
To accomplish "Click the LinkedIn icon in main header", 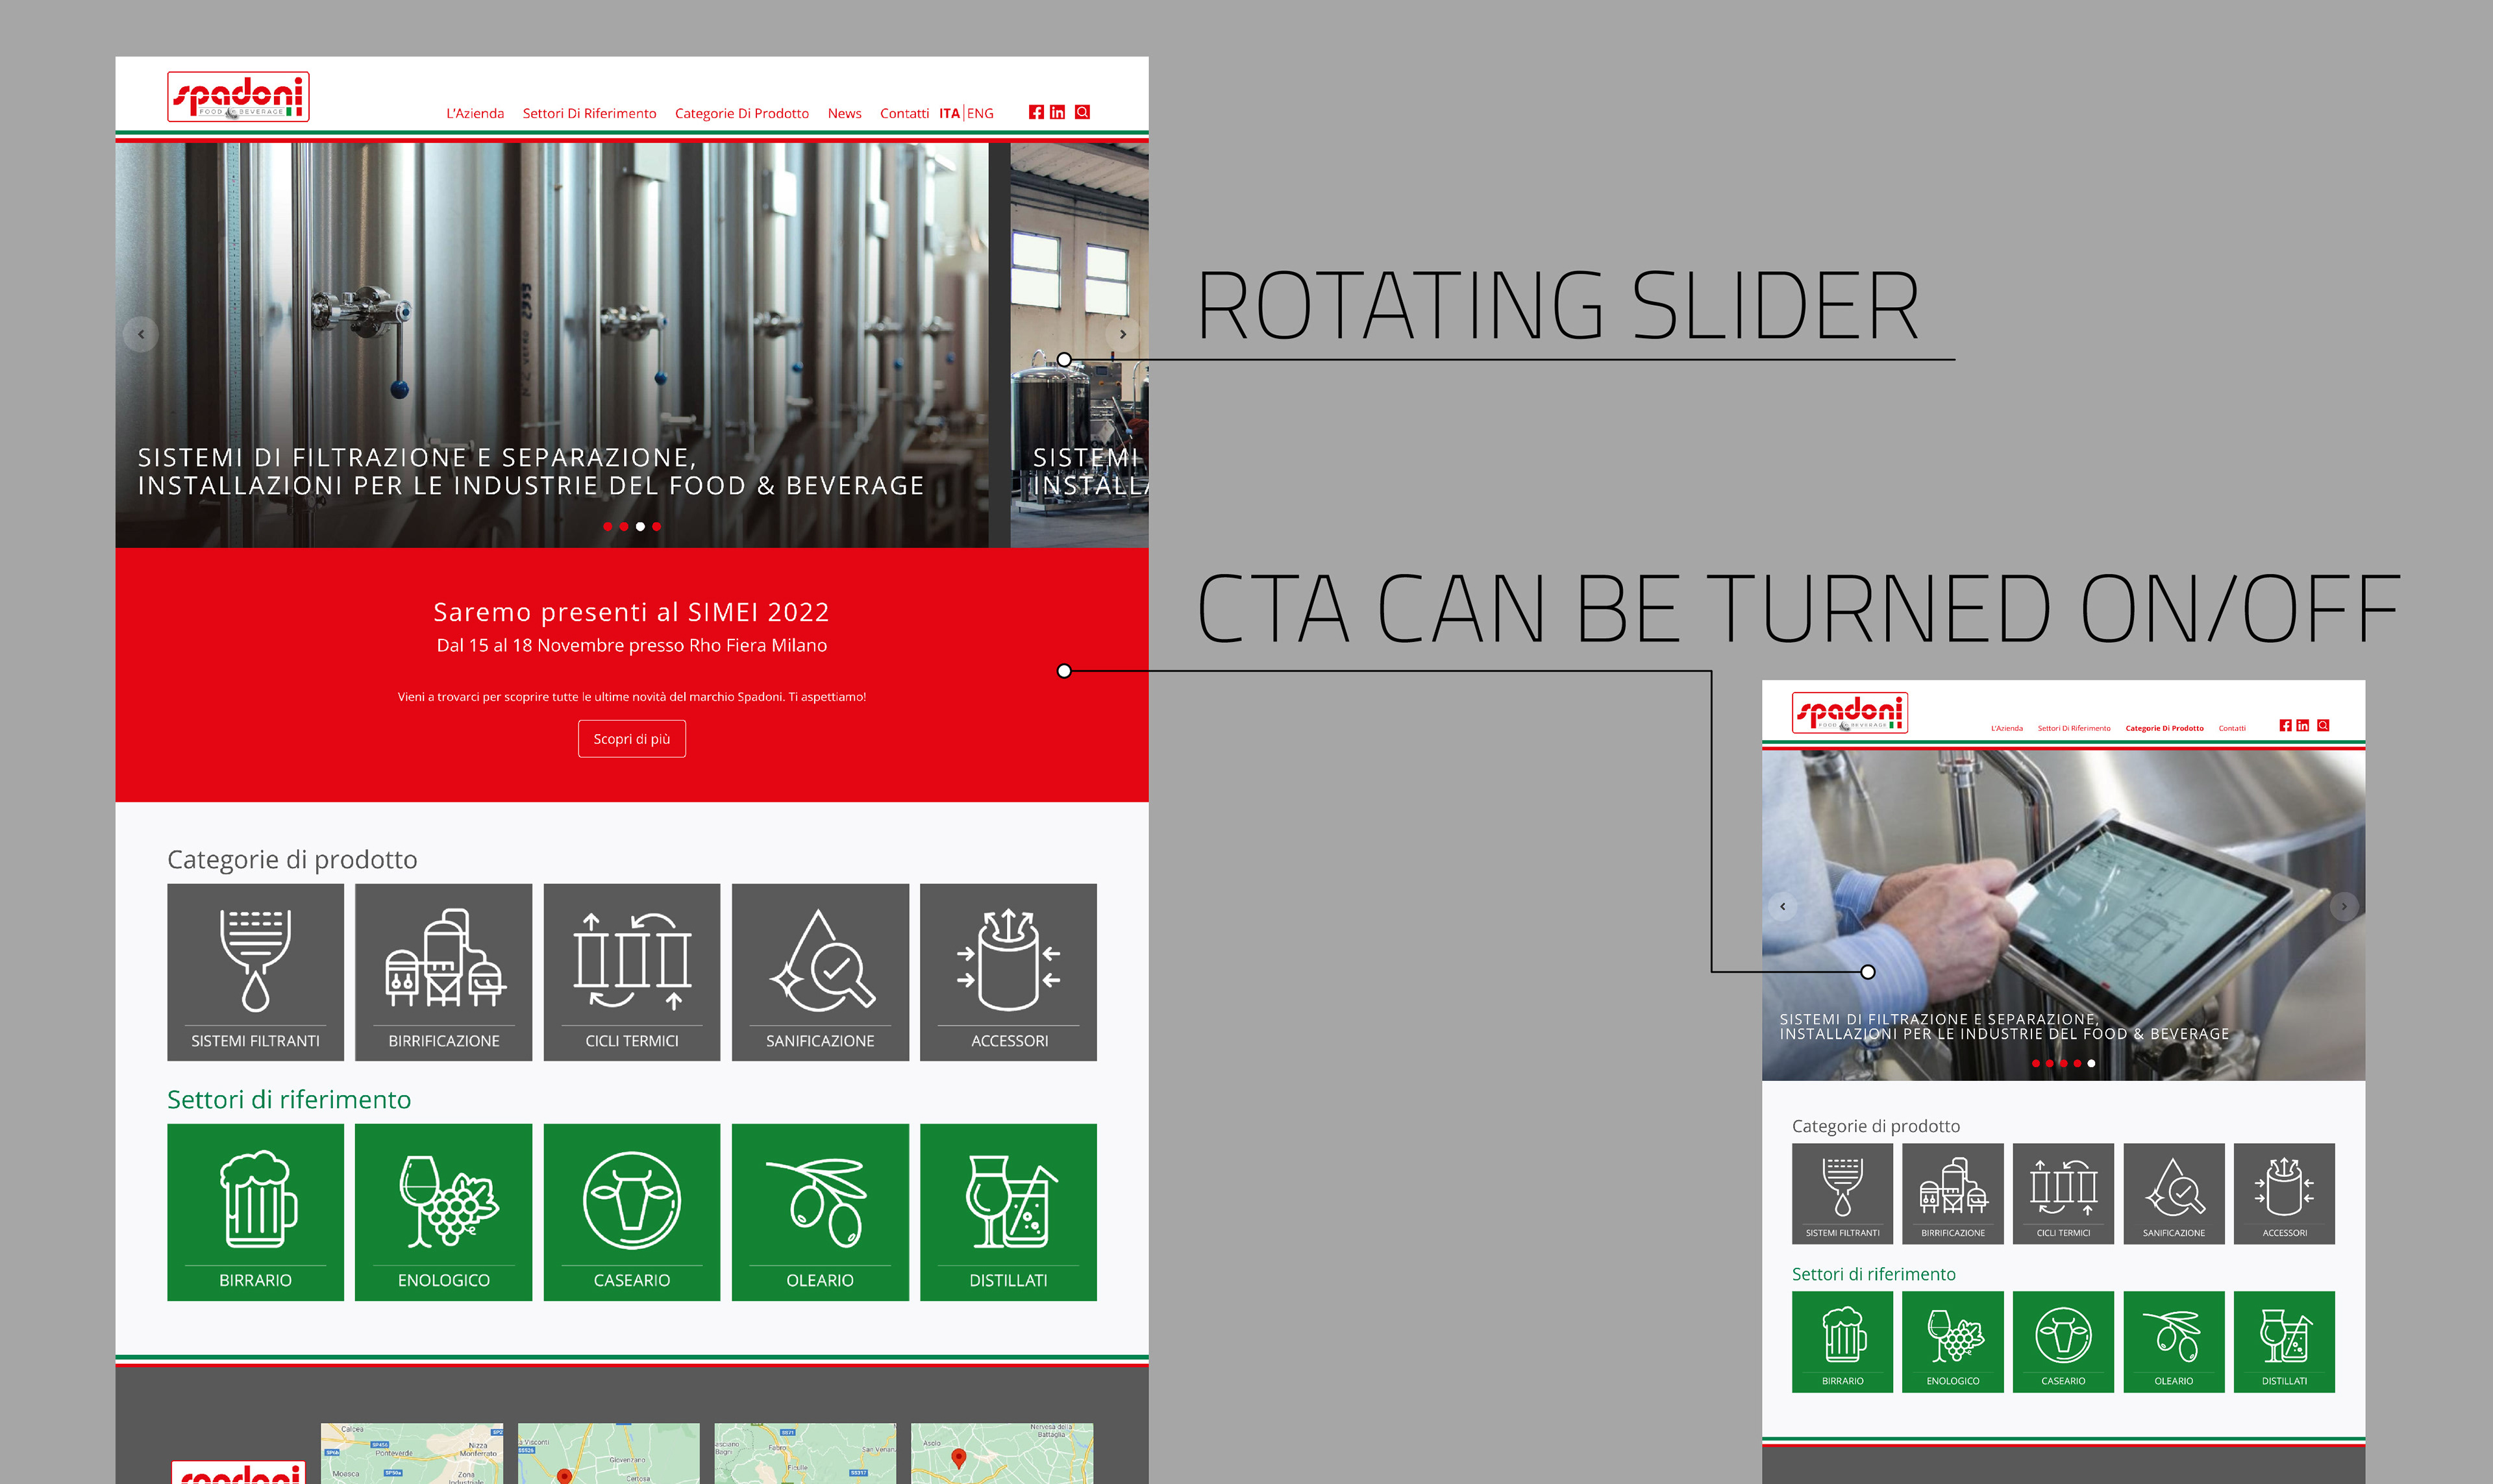I will (1057, 112).
